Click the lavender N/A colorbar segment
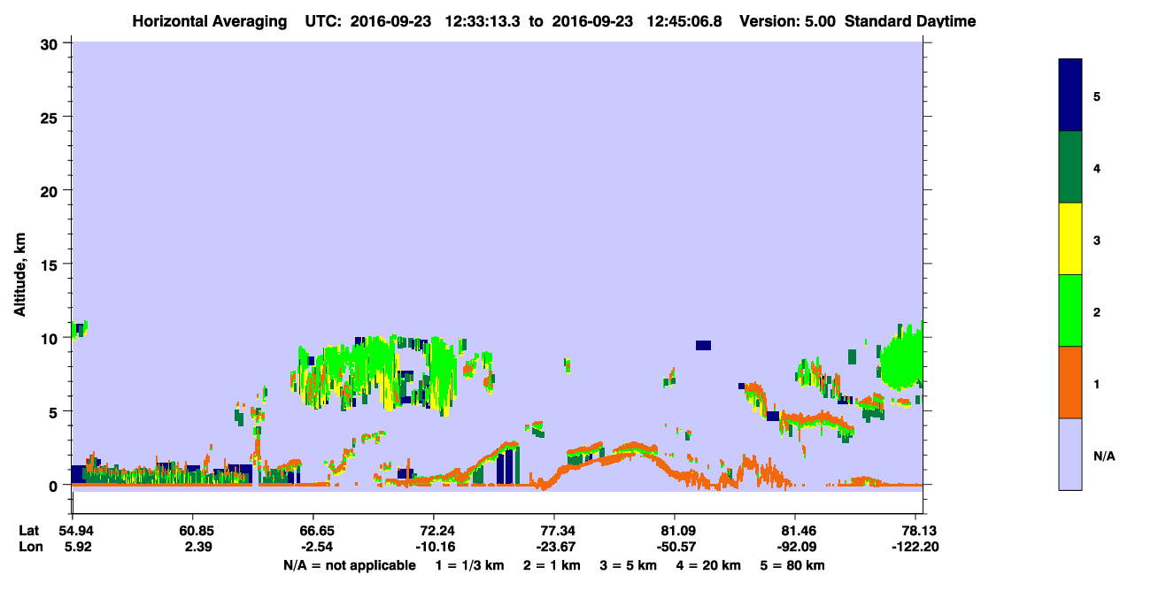This screenshot has width=1151, height=590. (x=1070, y=454)
